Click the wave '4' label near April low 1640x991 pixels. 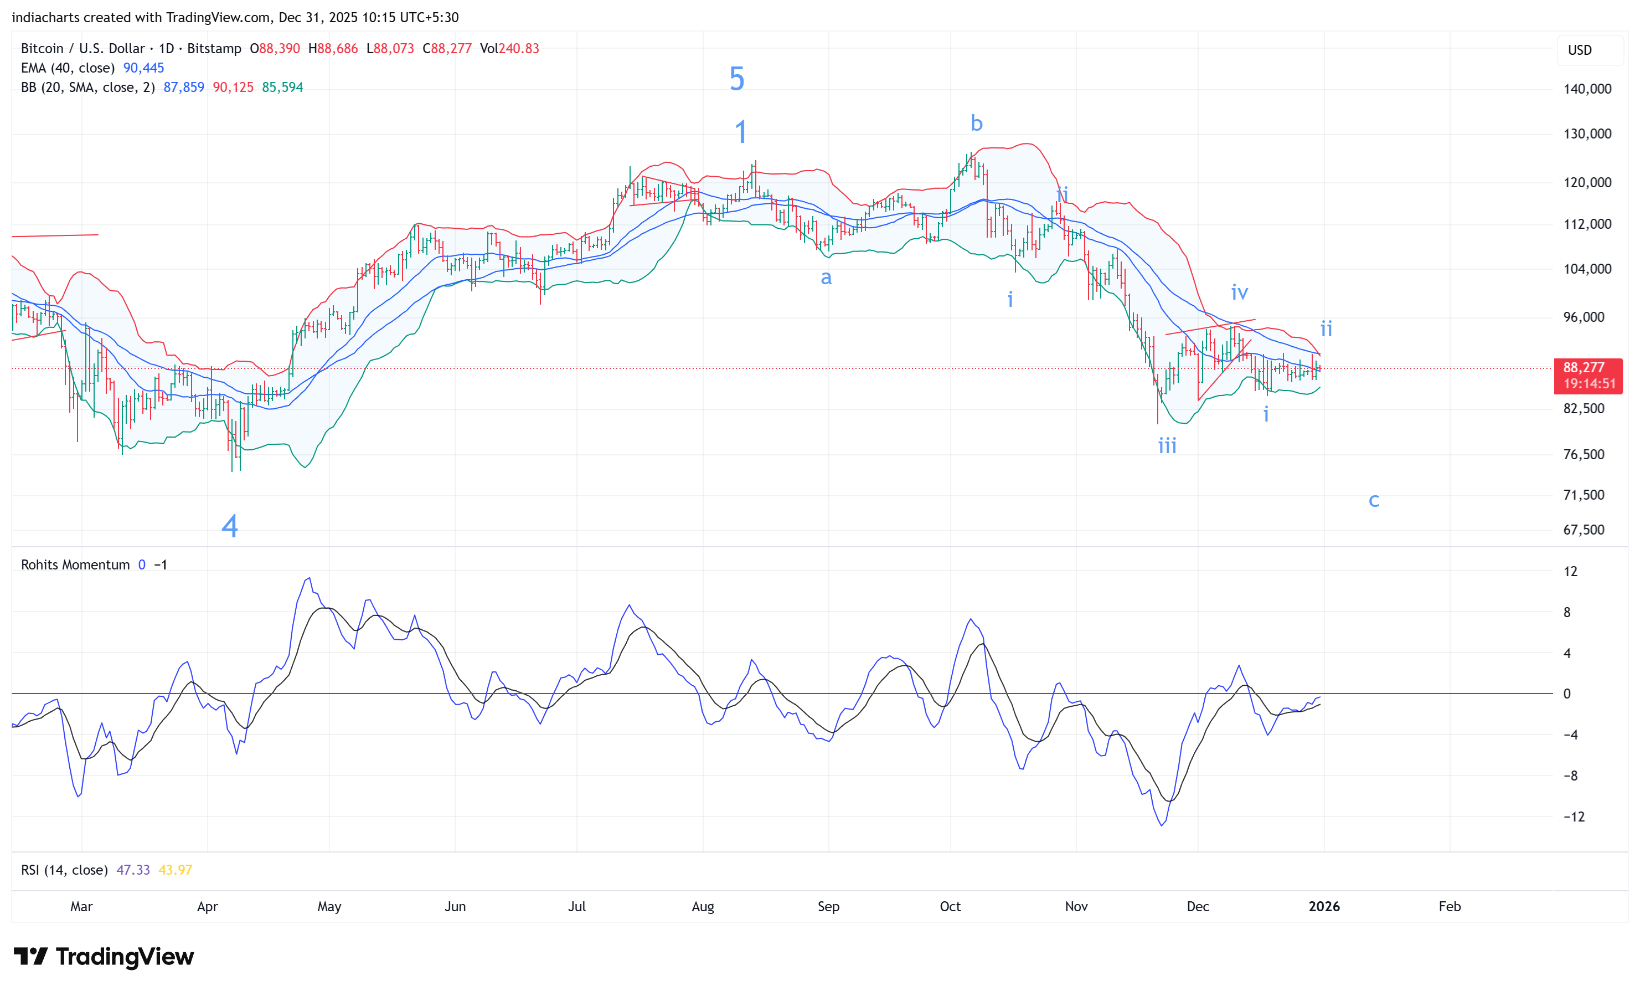click(x=230, y=526)
